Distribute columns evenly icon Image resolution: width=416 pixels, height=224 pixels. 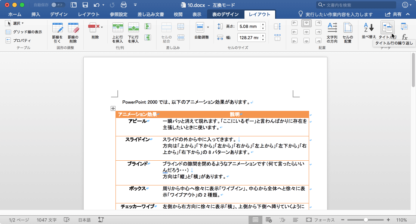277,37
